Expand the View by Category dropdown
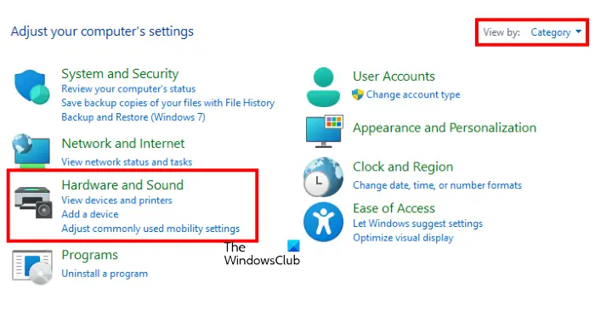 point(556,32)
